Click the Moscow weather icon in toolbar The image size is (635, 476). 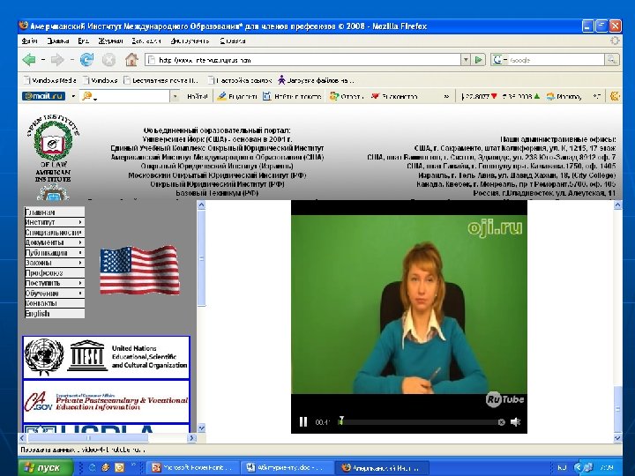550,96
